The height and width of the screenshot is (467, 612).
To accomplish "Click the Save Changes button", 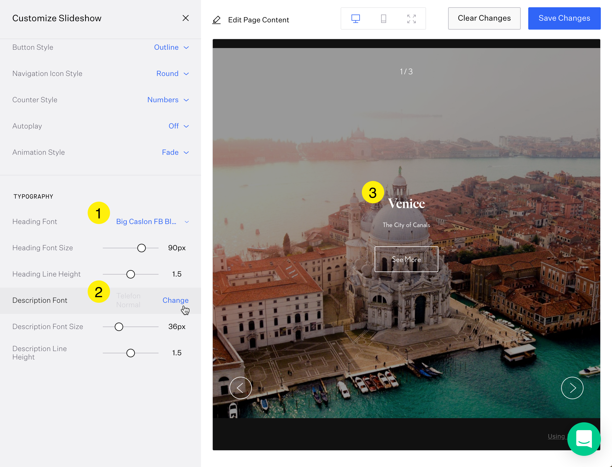I will click(x=564, y=18).
